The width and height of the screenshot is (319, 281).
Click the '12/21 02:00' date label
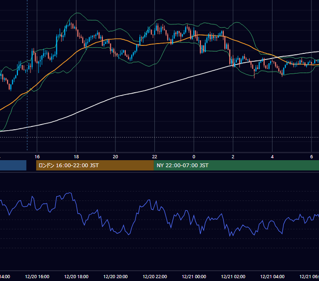pyautogui.click(x=233, y=277)
